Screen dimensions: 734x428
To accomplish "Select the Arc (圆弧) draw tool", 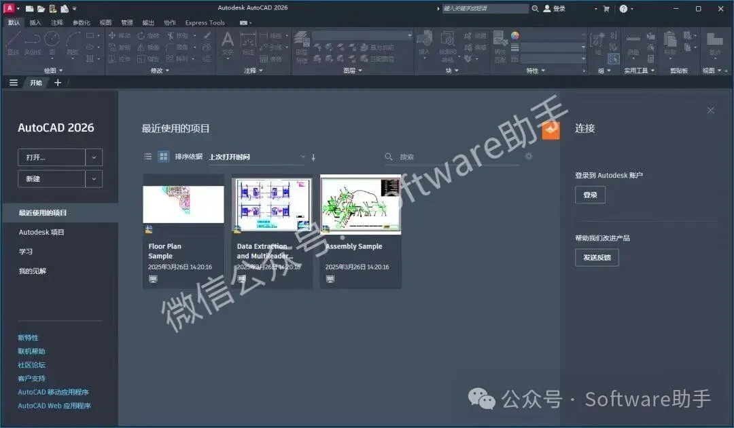I will click(x=73, y=43).
